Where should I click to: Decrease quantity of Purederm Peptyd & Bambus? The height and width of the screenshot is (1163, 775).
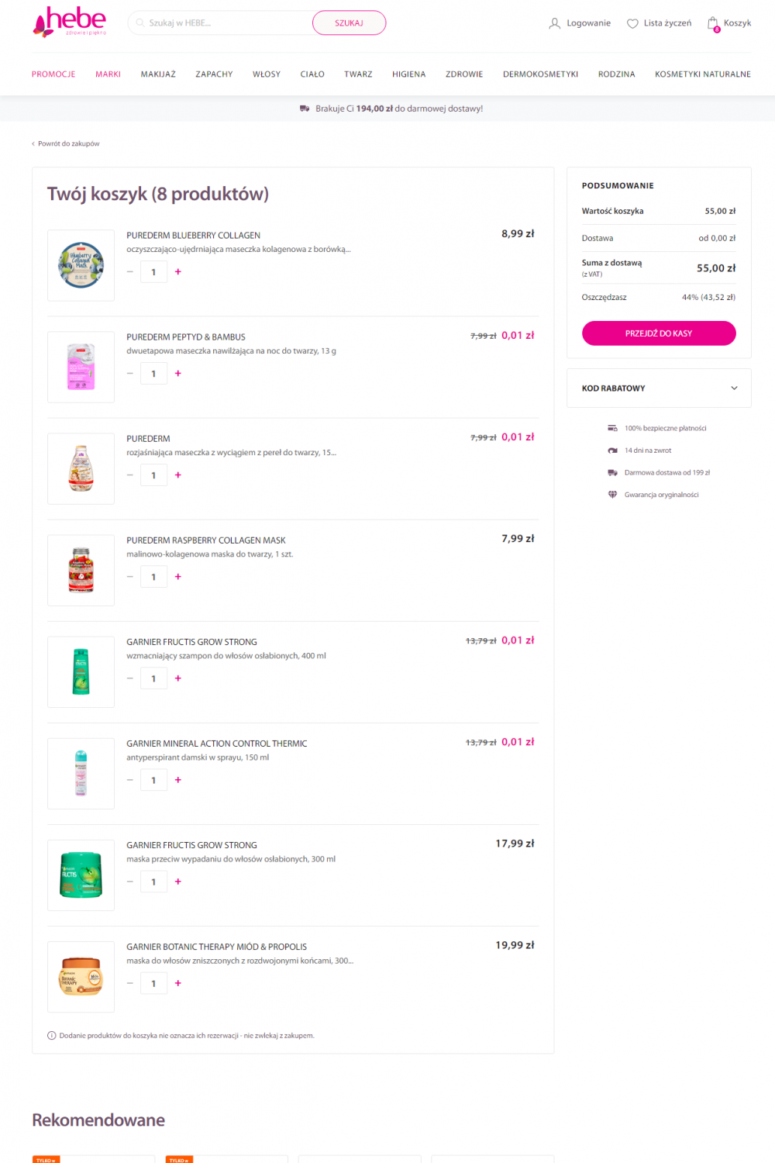[130, 374]
